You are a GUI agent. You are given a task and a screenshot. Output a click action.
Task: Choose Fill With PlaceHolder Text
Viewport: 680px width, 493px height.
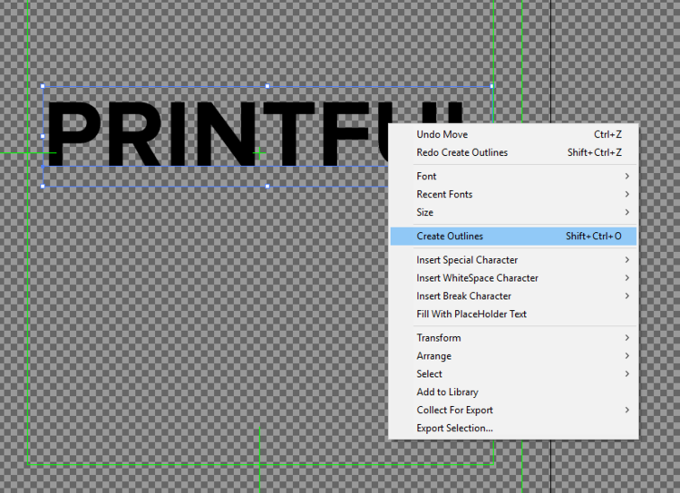click(513, 314)
